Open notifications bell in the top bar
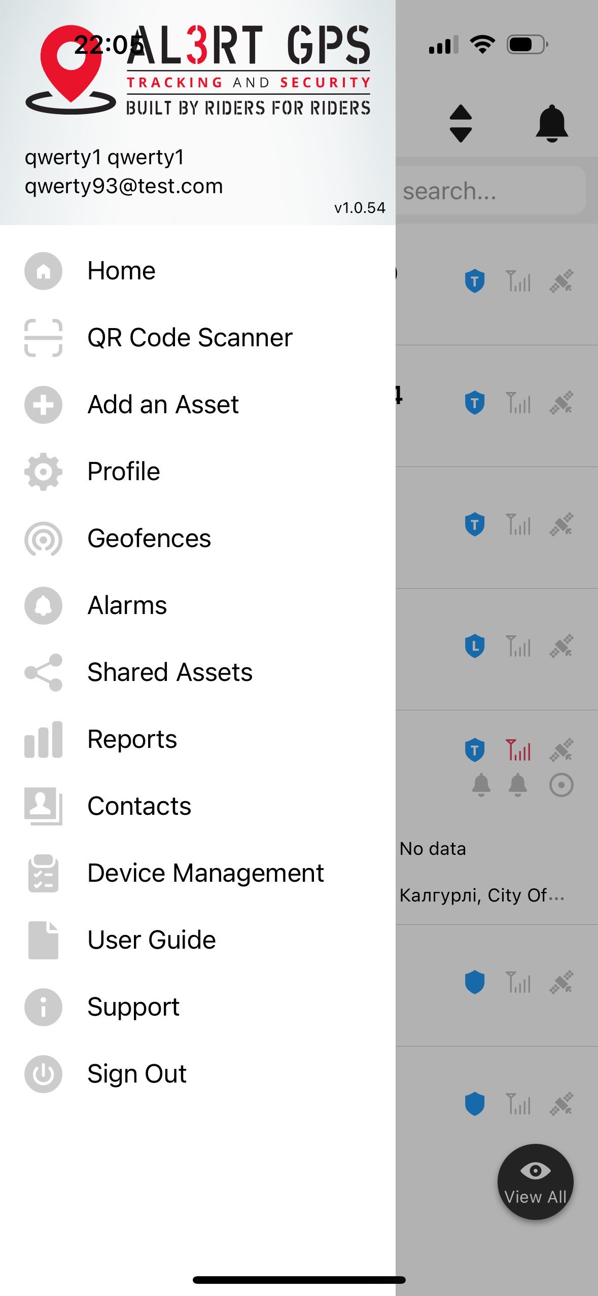The height and width of the screenshot is (1296, 598). click(551, 123)
